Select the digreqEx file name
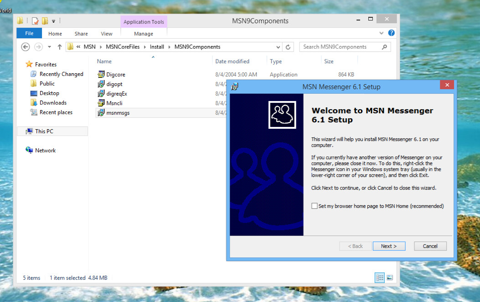 117,93
